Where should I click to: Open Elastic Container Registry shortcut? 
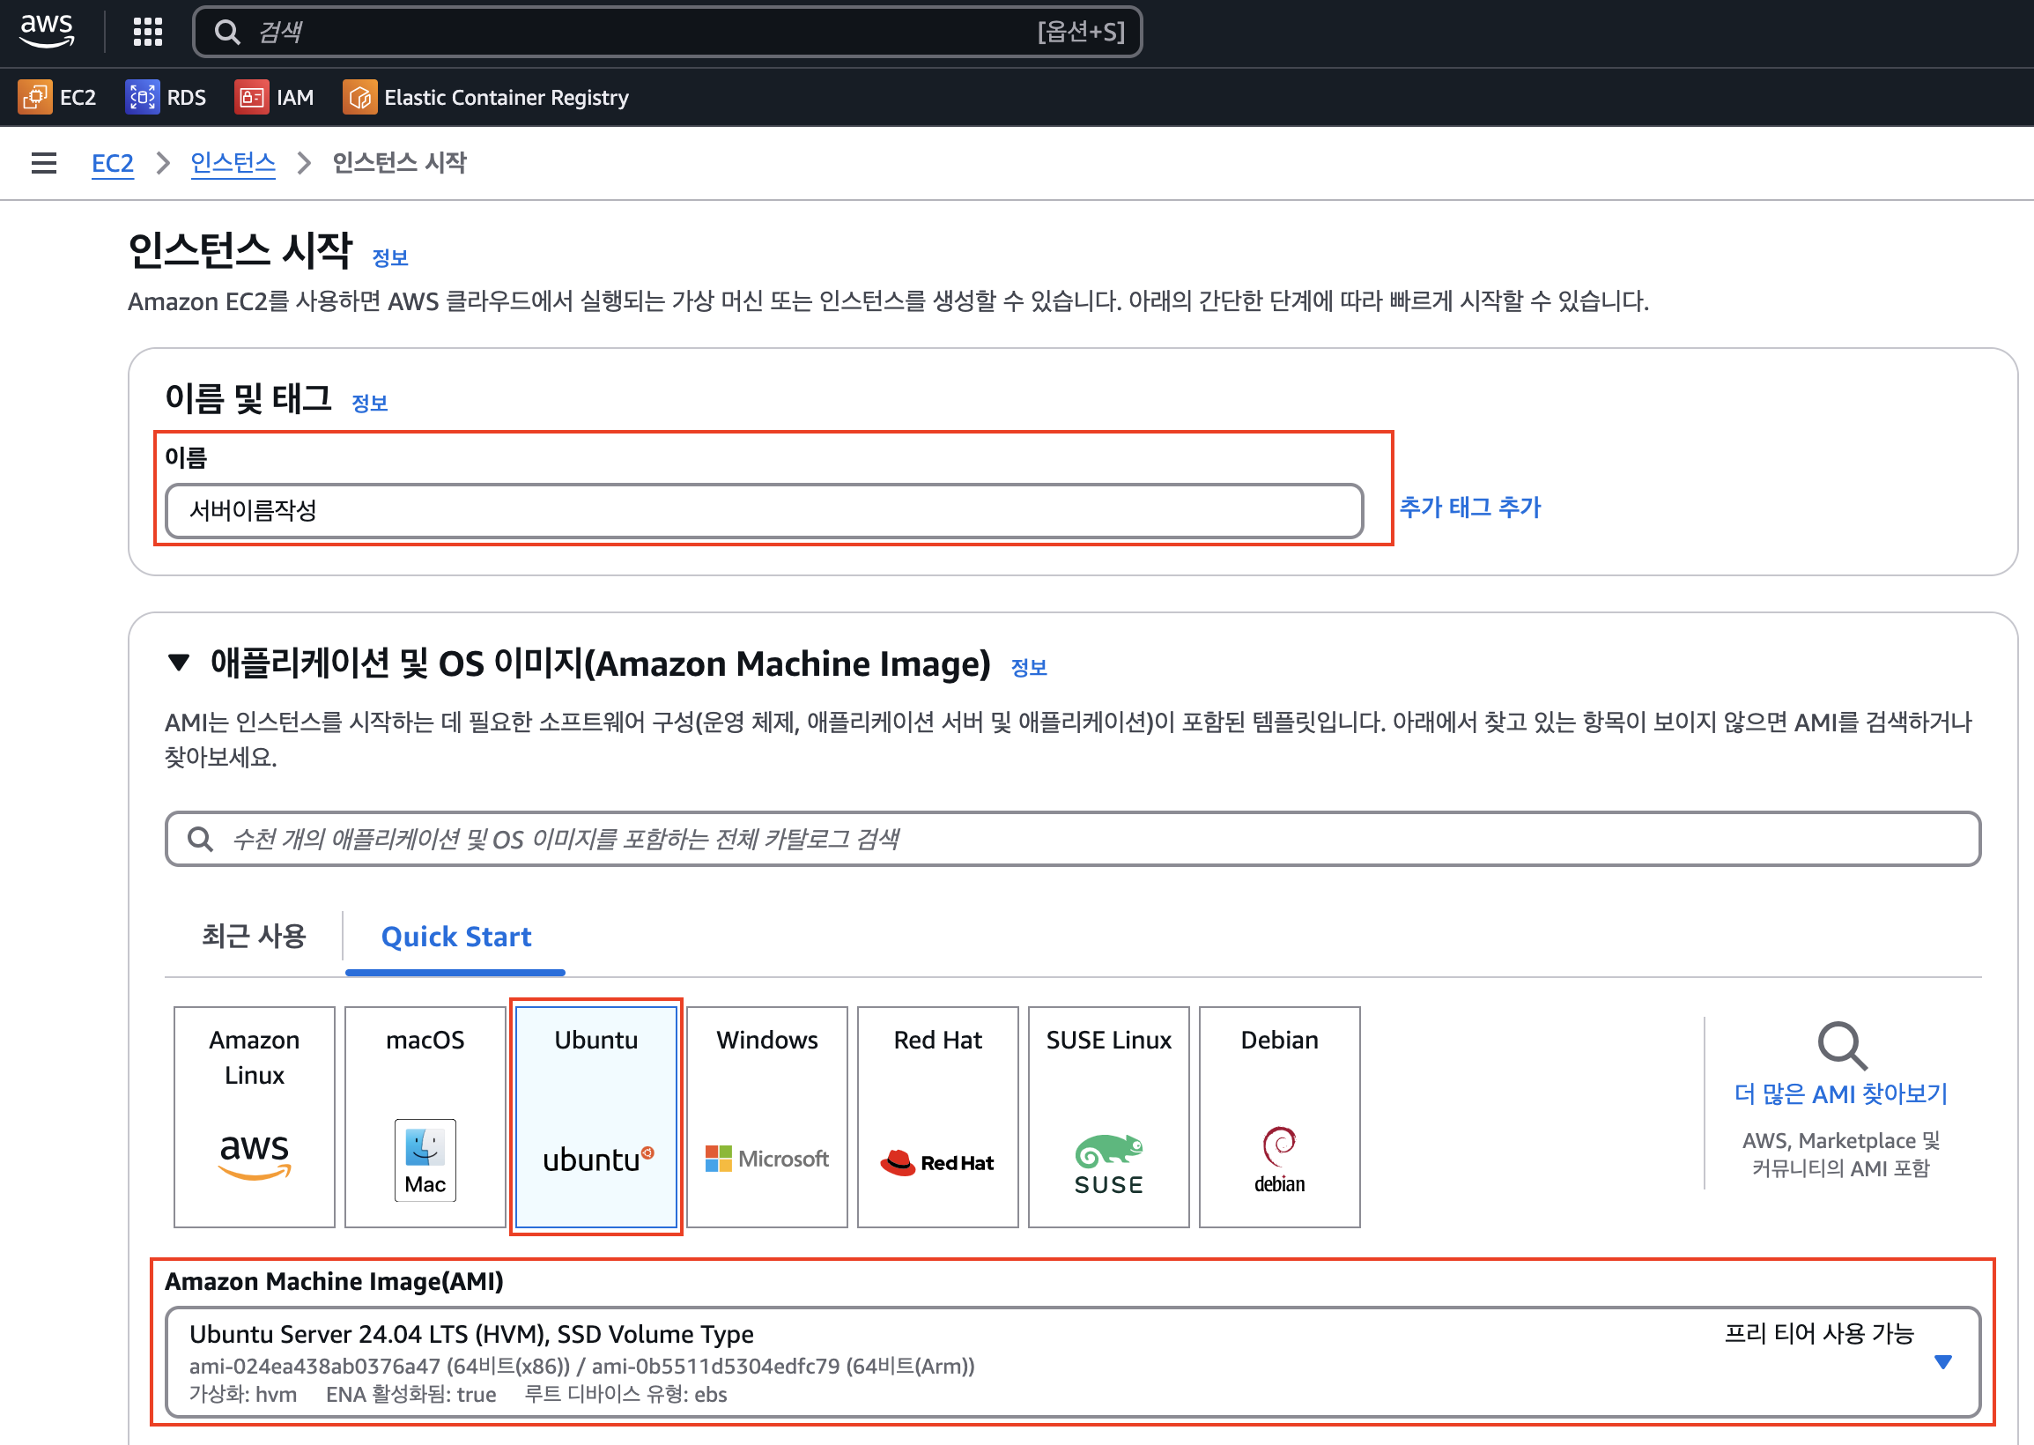[x=485, y=97]
